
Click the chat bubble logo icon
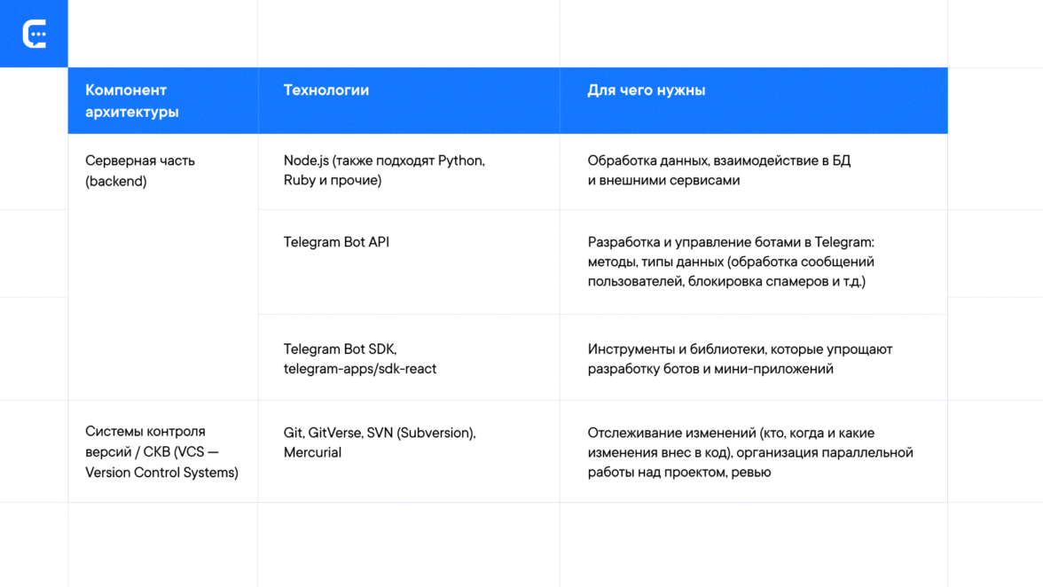[34, 34]
